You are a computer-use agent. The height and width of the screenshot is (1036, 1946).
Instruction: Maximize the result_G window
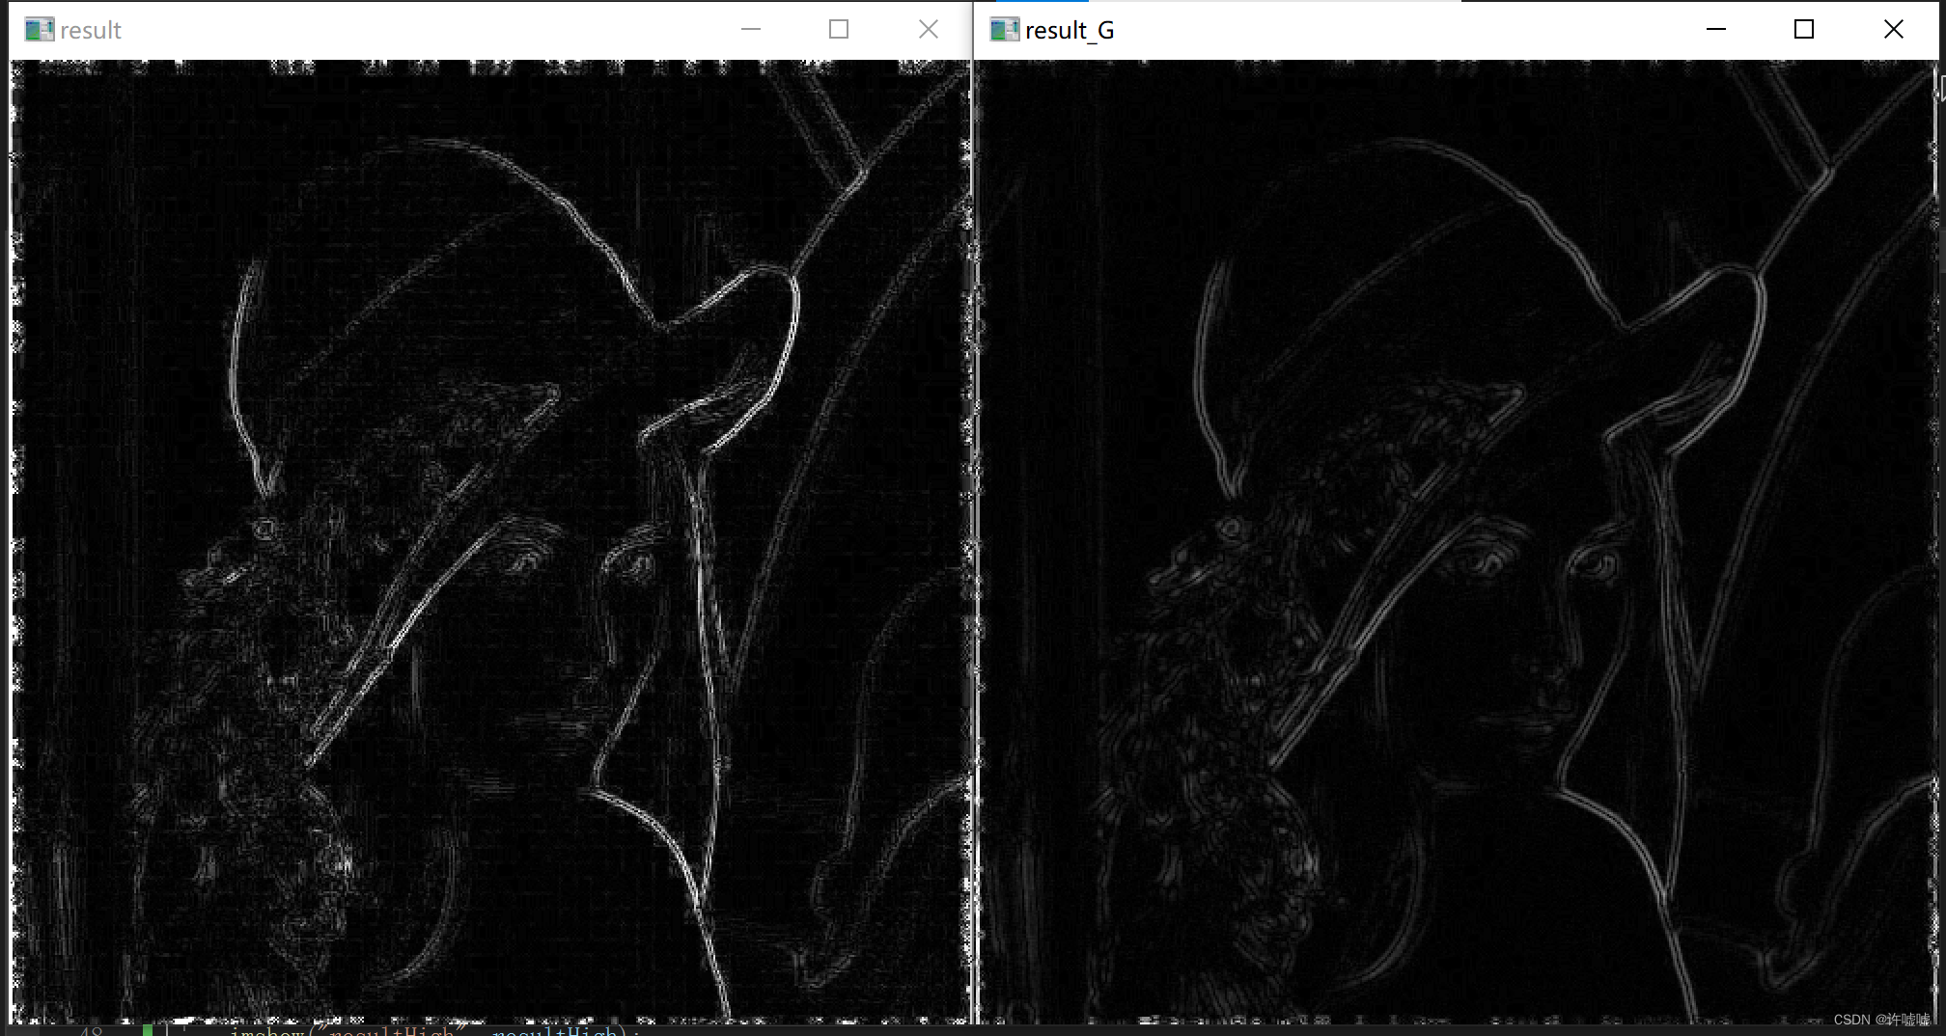pos(1804,30)
